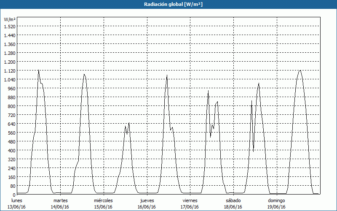Select the 960 value on the y-axis

[x=11, y=88]
